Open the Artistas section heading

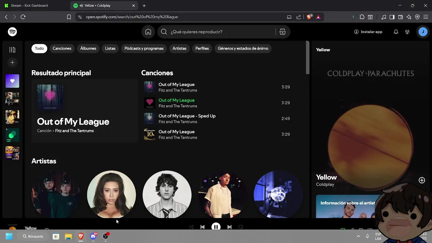point(44,161)
